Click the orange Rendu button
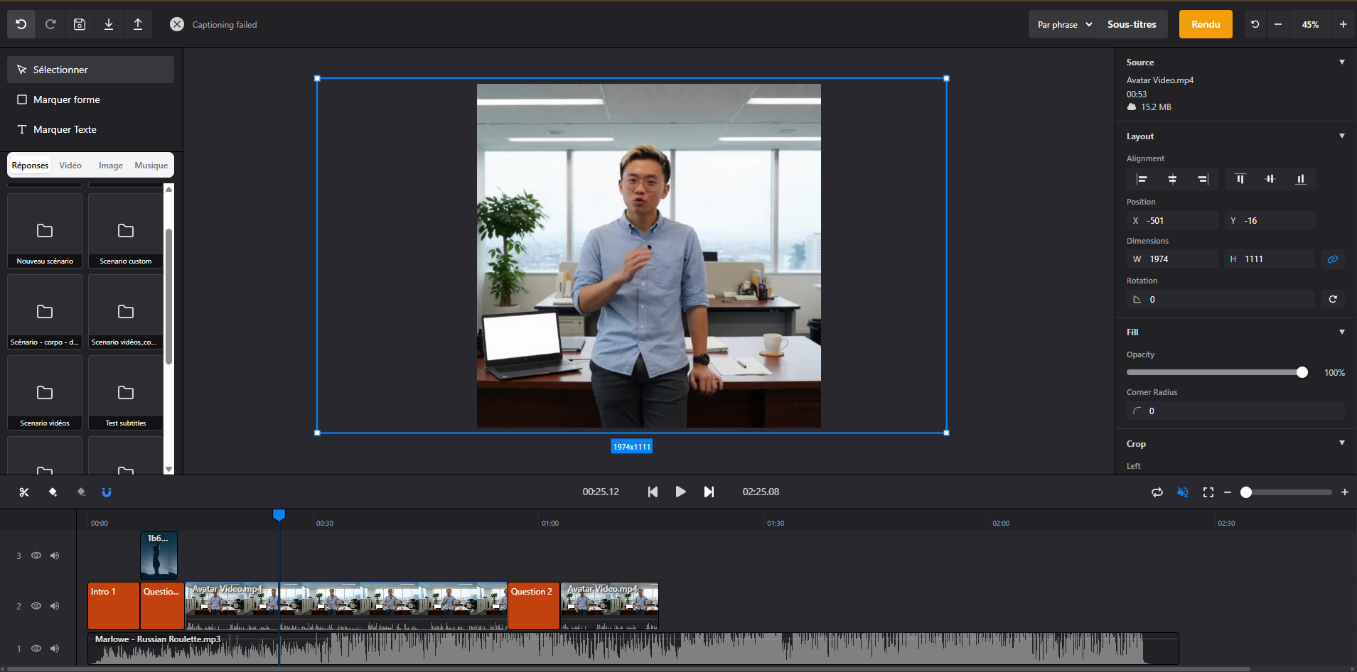Screen dimensions: 1357x672 tap(1206, 24)
